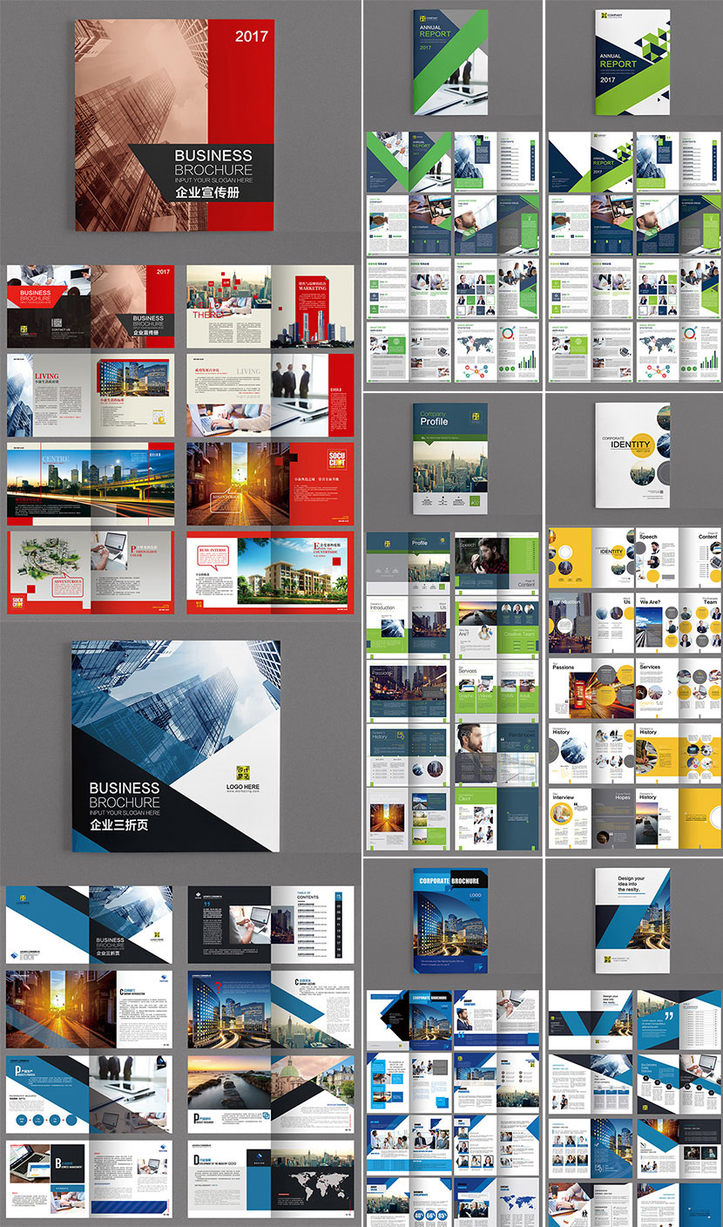
Task: Open the blue spread with river and dome
Action: (271, 1095)
